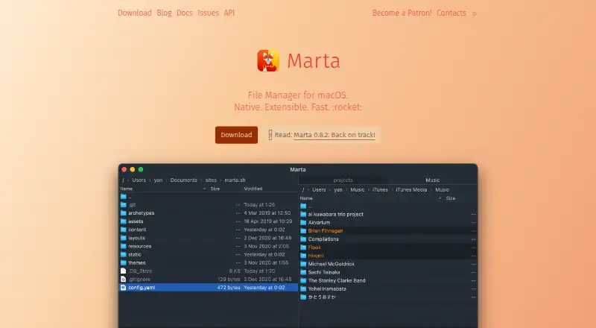Click the dark red Download button

[236, 135]
